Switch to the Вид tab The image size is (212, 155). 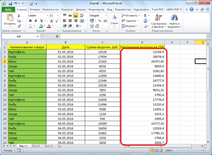tap(110, 10)
